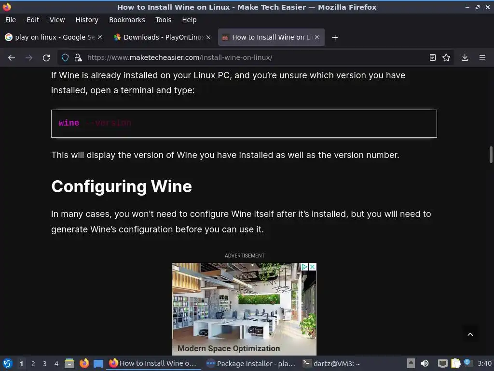This screenshot has width=494, height=371.
Task: Reload the current page
Action: coord(46,58)
